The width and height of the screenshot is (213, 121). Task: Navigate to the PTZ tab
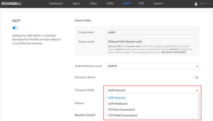pos(141,3)
